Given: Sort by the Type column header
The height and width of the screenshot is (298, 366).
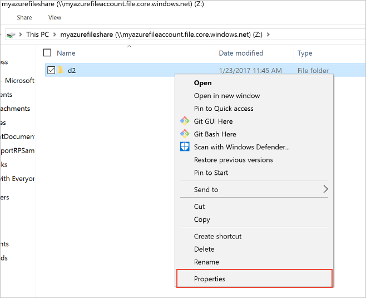Looking at the screenshot, I should pyautogui.click(x=305, y=53).
